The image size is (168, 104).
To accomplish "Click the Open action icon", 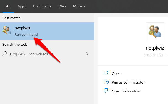I will [x=106, y=73].
